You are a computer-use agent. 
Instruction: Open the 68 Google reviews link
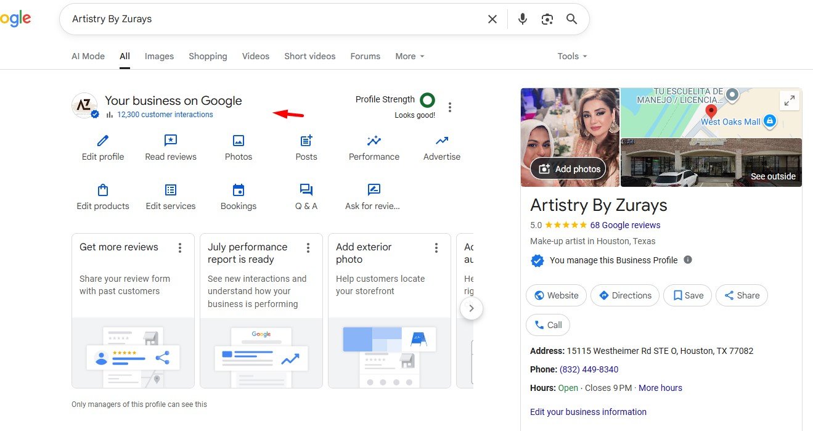point(625,225)
